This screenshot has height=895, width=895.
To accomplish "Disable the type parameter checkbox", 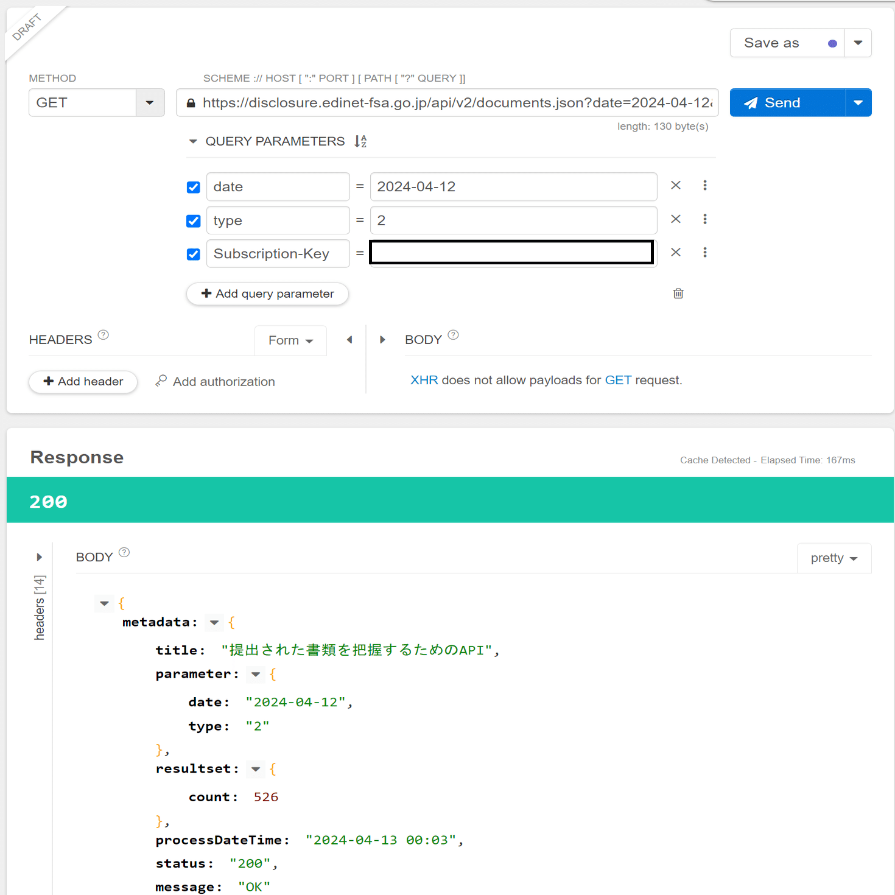I will 194,221.
